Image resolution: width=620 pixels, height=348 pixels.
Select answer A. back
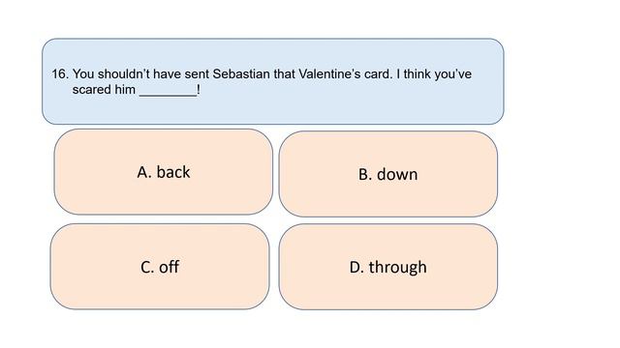164,172
